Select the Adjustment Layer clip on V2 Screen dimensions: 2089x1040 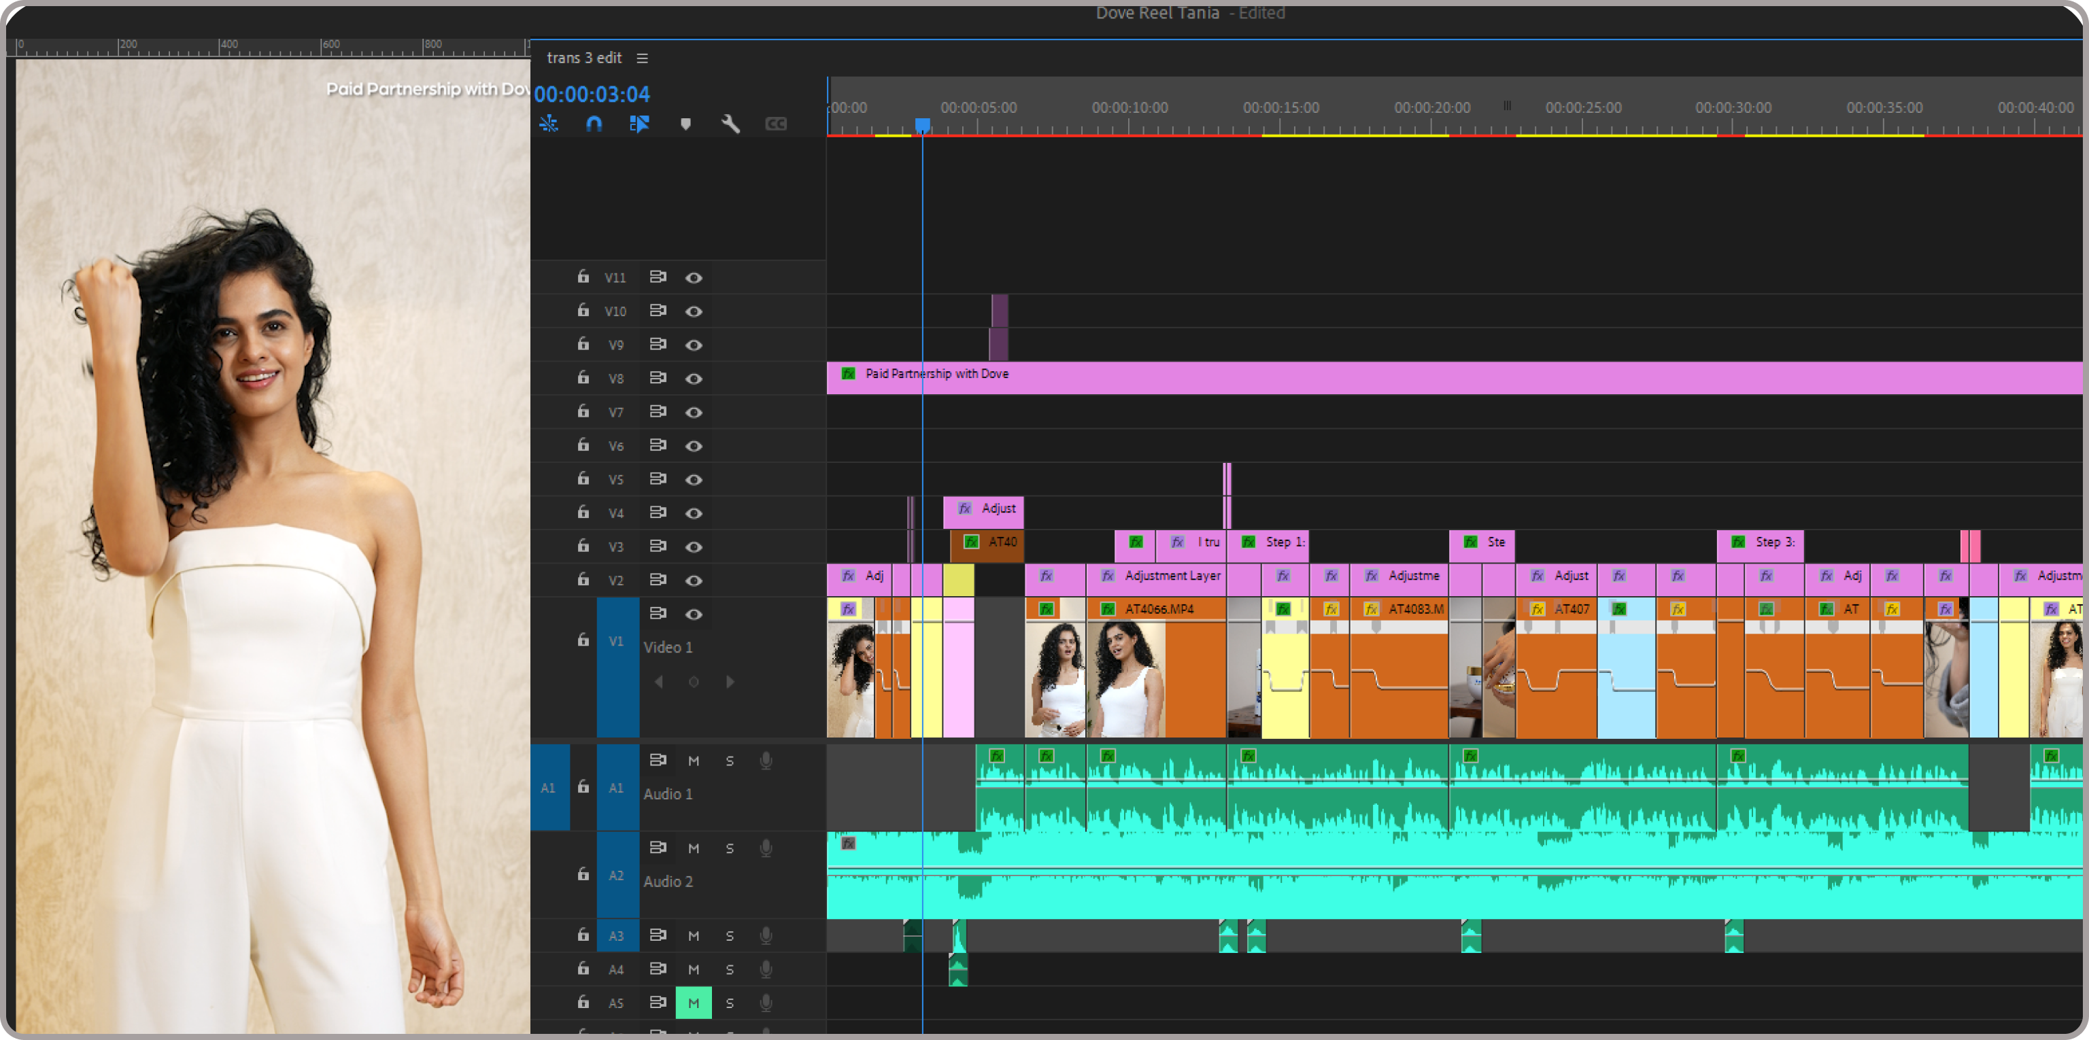click(x=1157, y=580)
